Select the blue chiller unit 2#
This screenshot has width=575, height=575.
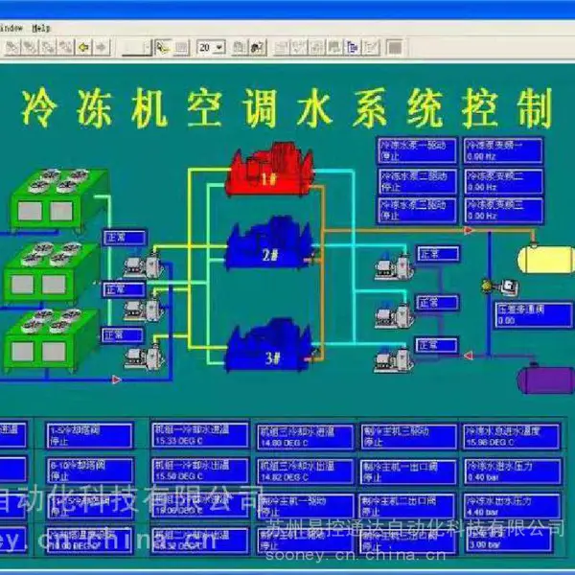(270, 243)
